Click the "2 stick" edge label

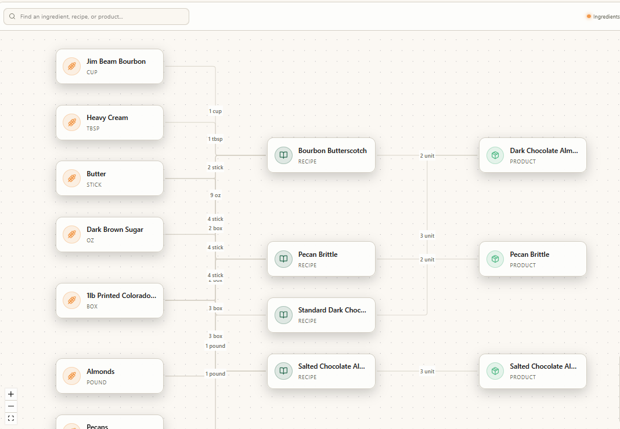point(215,168)
